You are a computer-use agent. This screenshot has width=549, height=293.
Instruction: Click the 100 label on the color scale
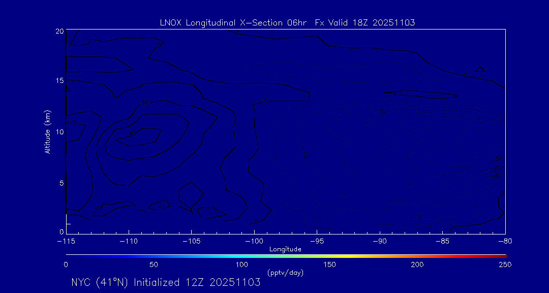(241, 265)
